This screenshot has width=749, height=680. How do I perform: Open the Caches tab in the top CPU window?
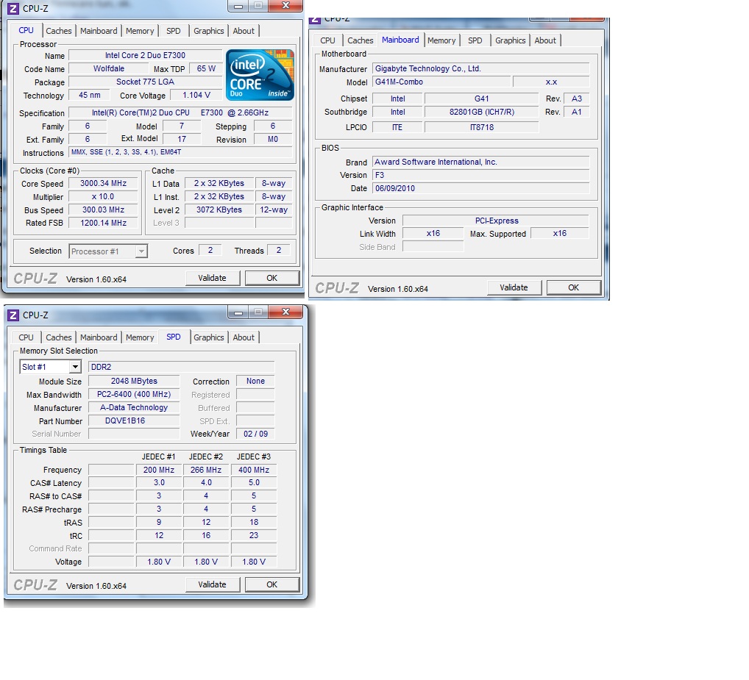tap(58, 31)
